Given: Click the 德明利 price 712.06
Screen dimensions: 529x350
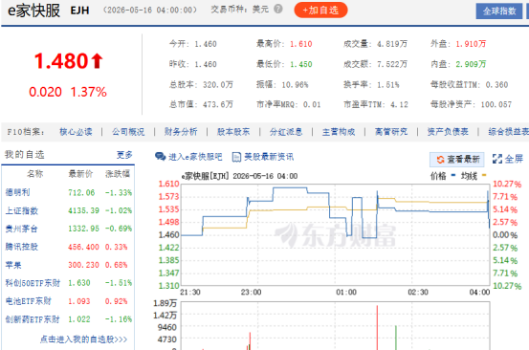Looking at the screenshot, I should [x=81, y=192].
